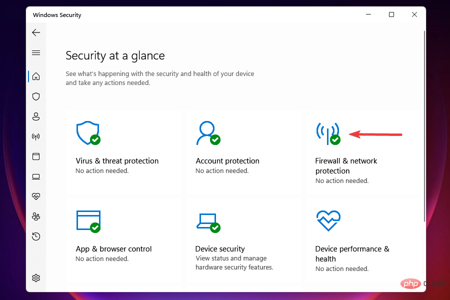Viewport: 450px width, 300px height.
Task: Open Protection history via clock sidebar icon
Action: coord(36,236)
